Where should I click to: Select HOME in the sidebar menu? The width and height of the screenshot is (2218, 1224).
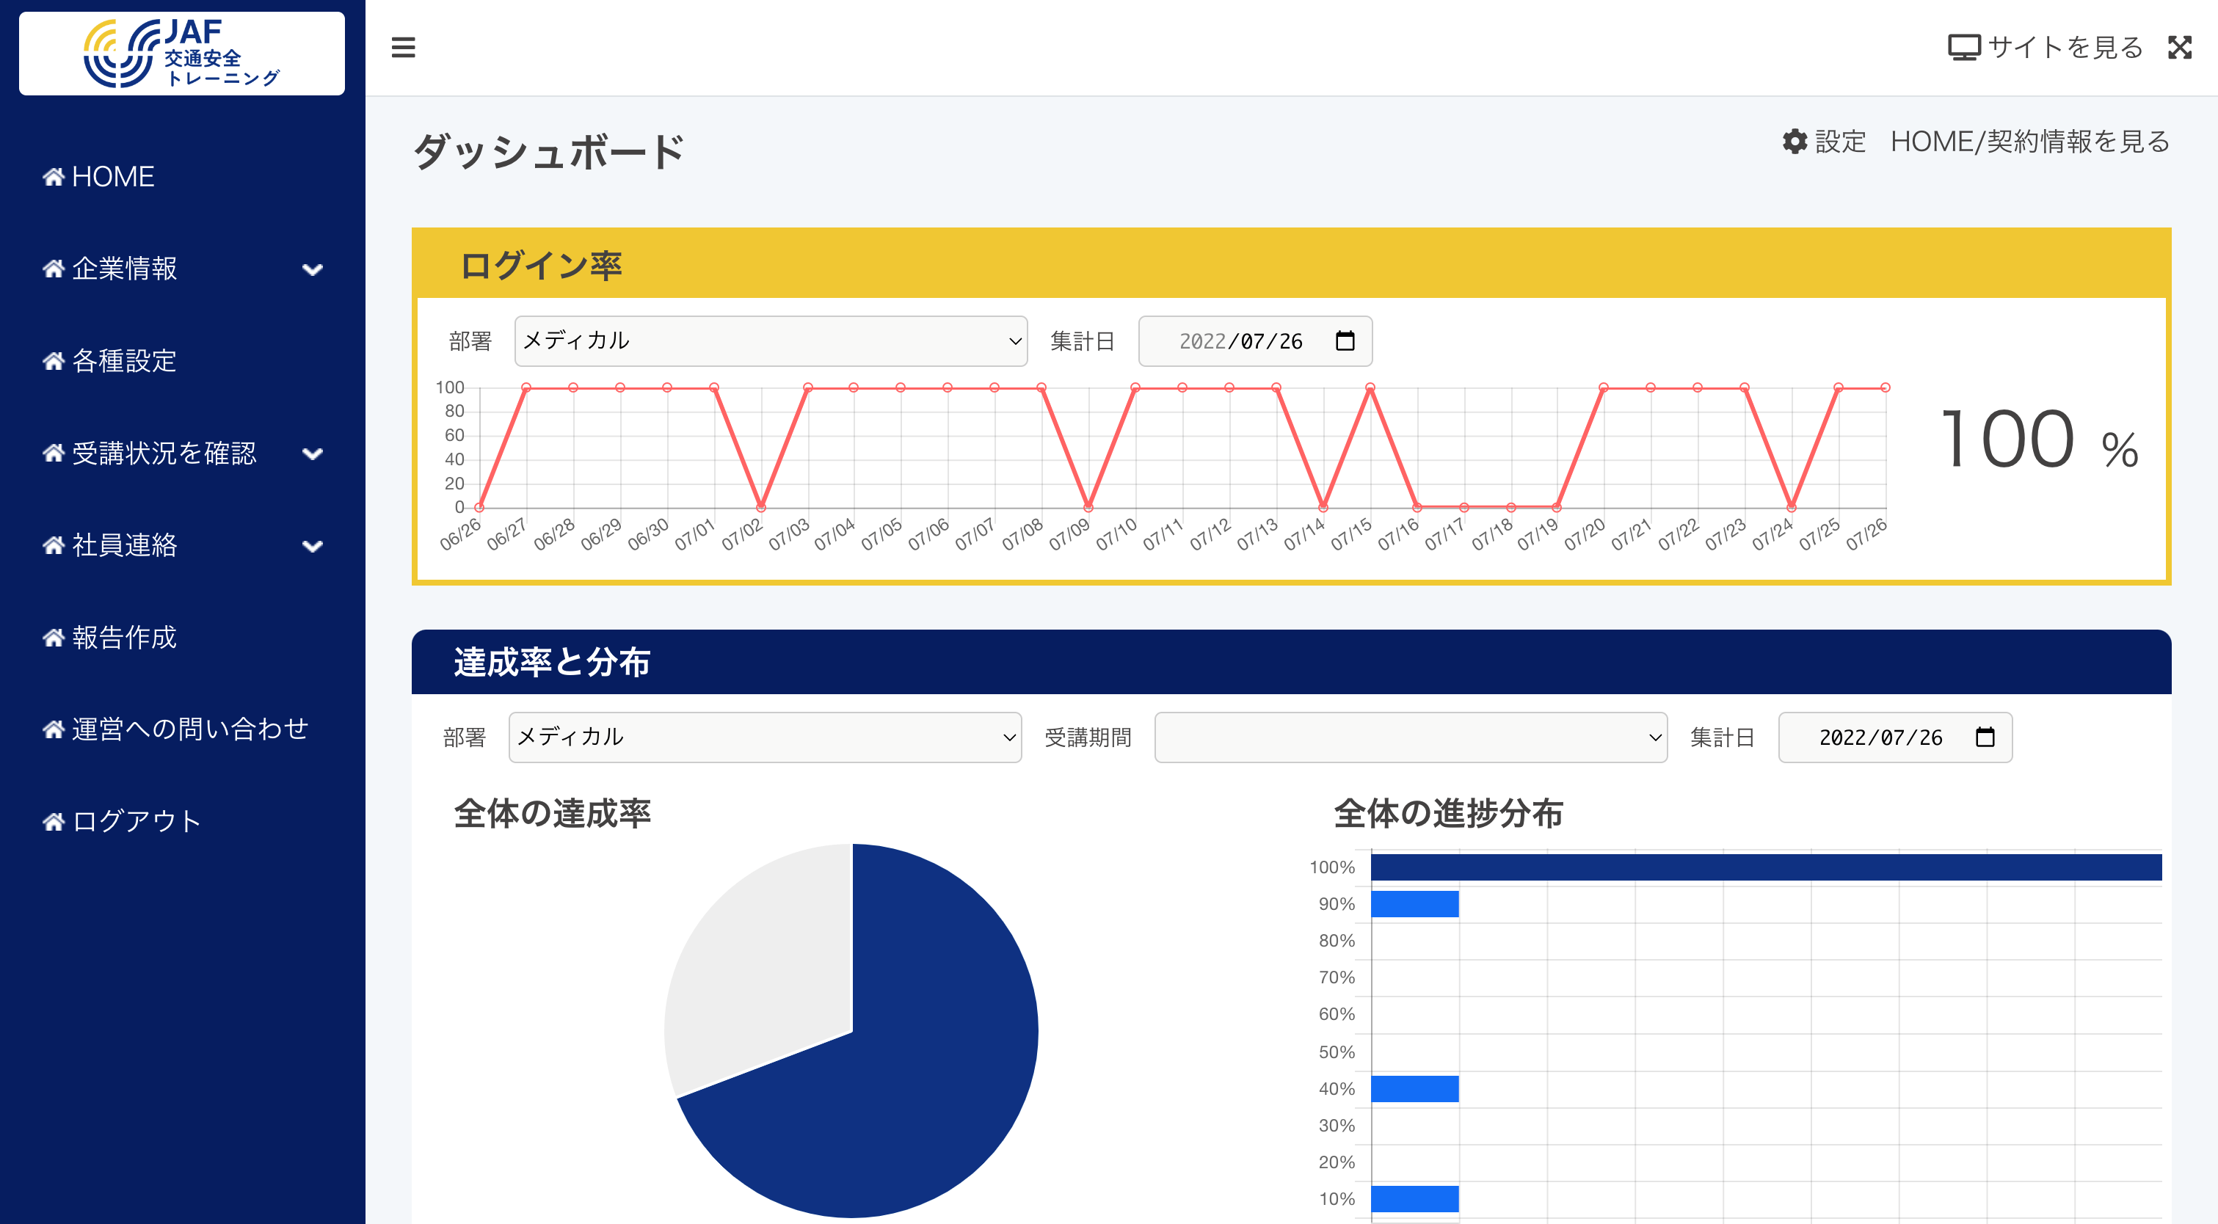pos(113,176)
